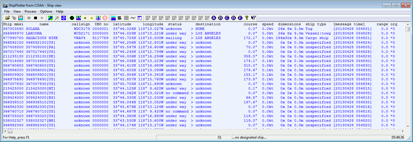Toggle the ship view display button
The image size is (413, 142).
pos(113,18)
